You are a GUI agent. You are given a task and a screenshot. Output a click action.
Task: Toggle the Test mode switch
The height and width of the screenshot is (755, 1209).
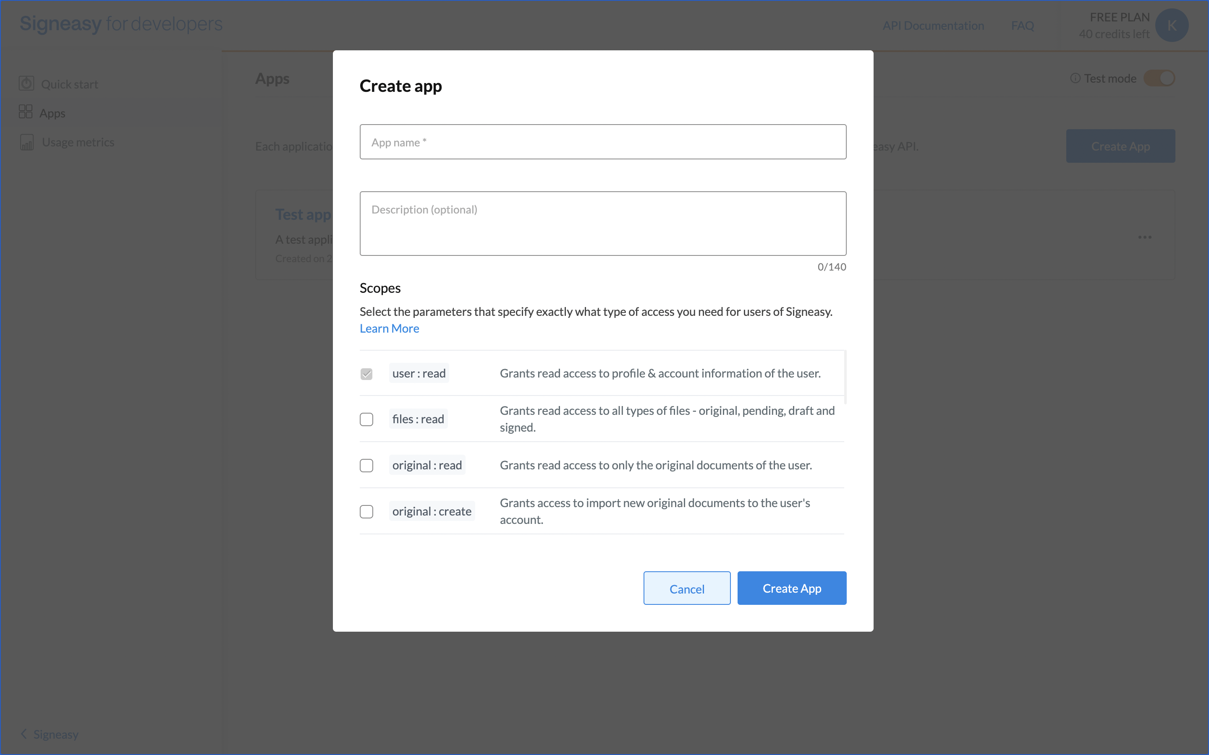(x=1159, y=78)
